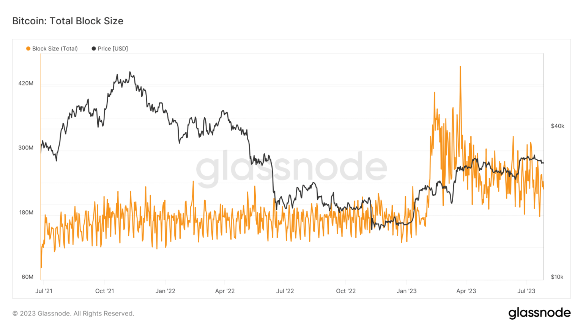This screenshot has height=328, width=583.
Task: Click the $40k right axis label
Action: (x=558, y=126)
